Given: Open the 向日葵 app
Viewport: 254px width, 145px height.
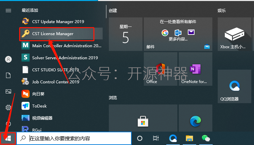Looking at the screenshot, I should pyautogui.click(x=61, y=94).
